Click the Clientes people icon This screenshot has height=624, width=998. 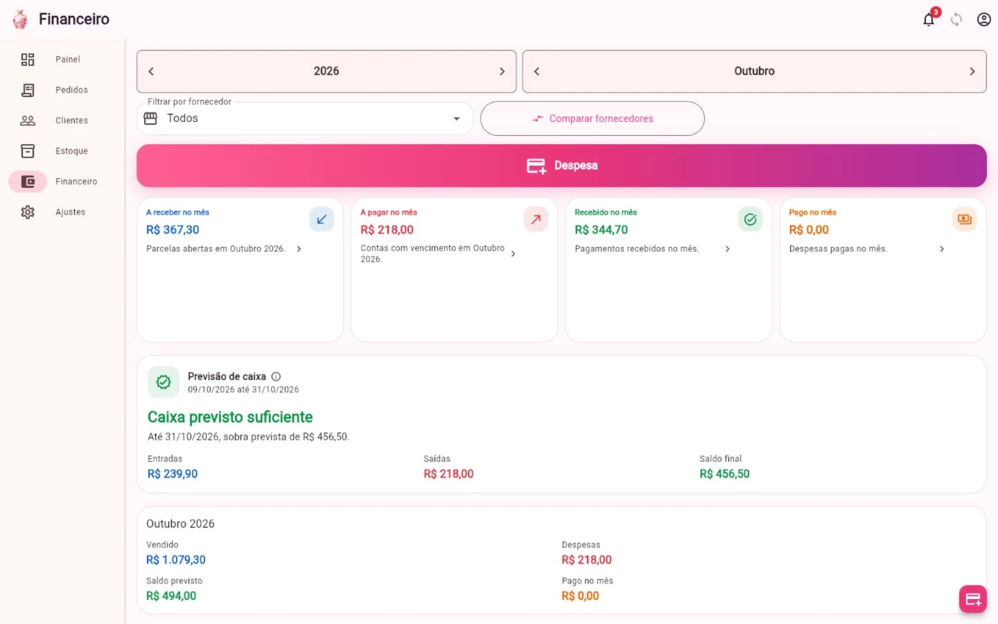coord(28,121)
